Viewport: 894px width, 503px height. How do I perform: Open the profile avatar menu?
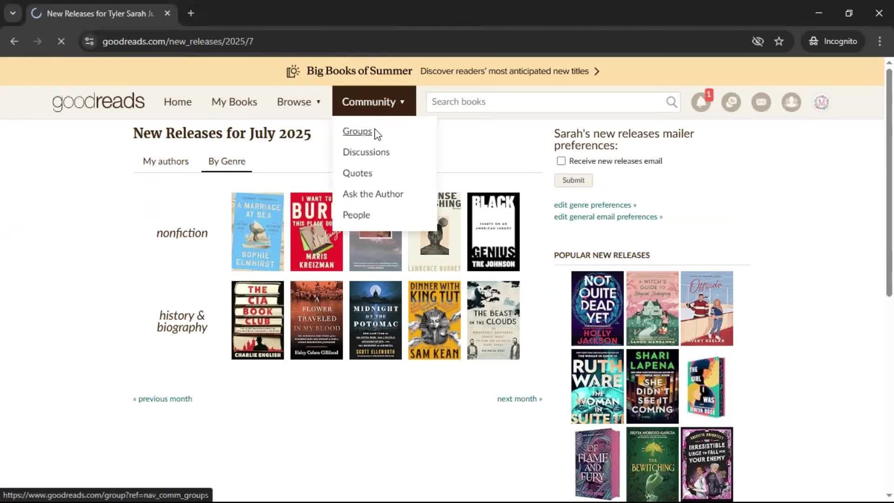(x=821, y=102)
